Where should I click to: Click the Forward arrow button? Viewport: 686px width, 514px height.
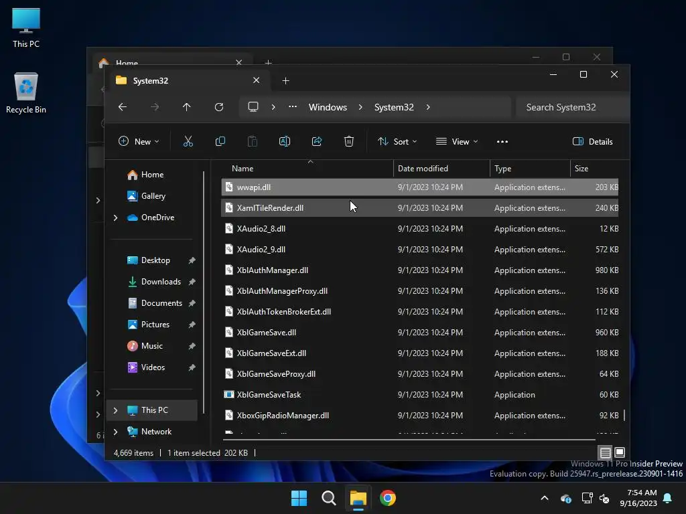coord(155,107)
